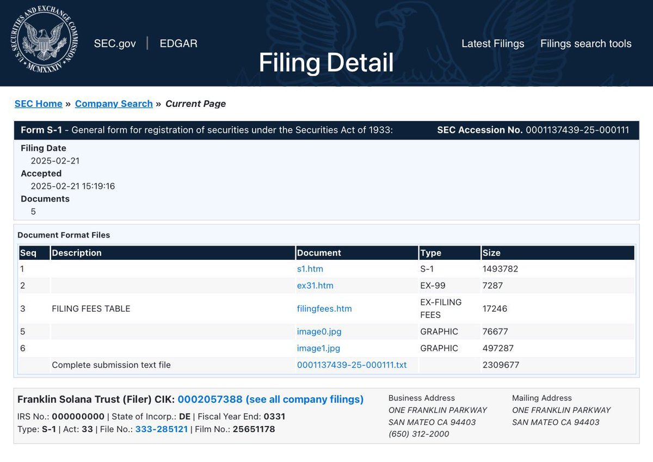This screenshot has height=462, width=653.
Task: Click the Company Search breadcrumb
Action: click(x=114, y=104)
